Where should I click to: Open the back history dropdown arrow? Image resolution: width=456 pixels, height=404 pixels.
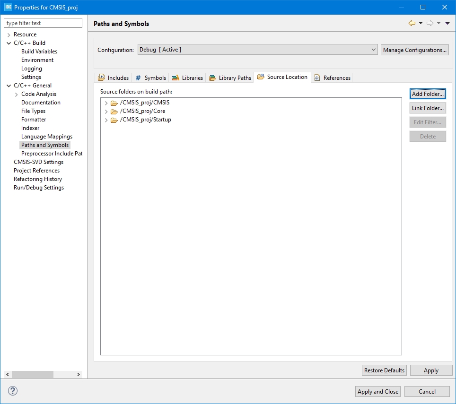(x=421, y=23)
